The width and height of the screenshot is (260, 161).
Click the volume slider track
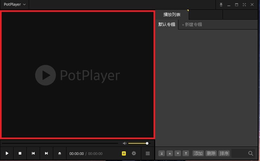point(138,143)
